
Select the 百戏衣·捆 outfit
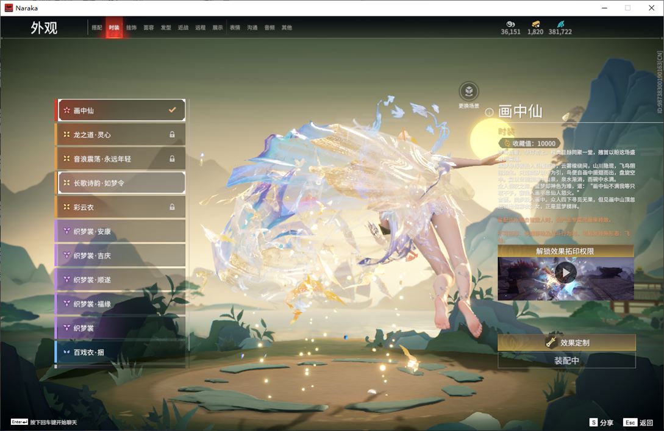(121, 352)
